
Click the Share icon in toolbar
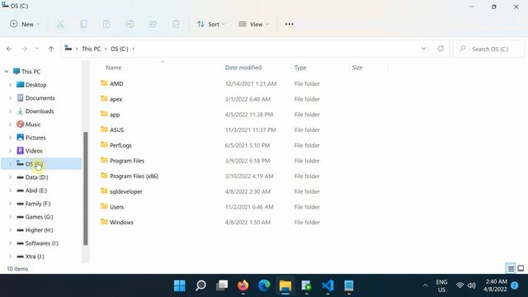(x=153, y=24)
